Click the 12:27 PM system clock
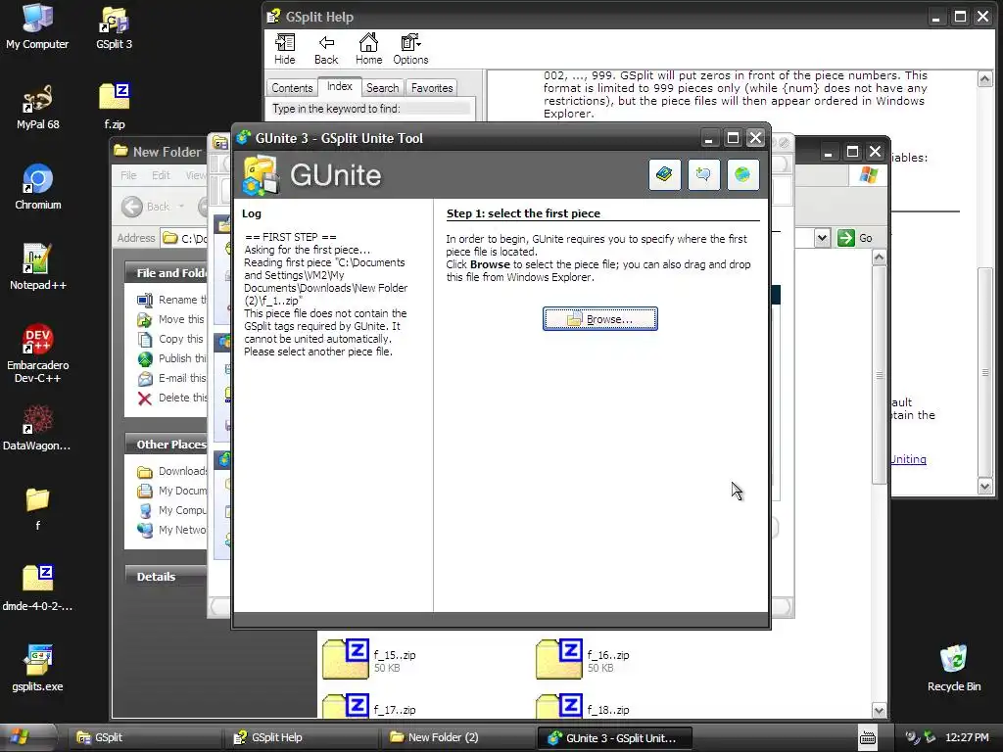The height and width of the screenshot is (752, 1003). tap(967, 737)
